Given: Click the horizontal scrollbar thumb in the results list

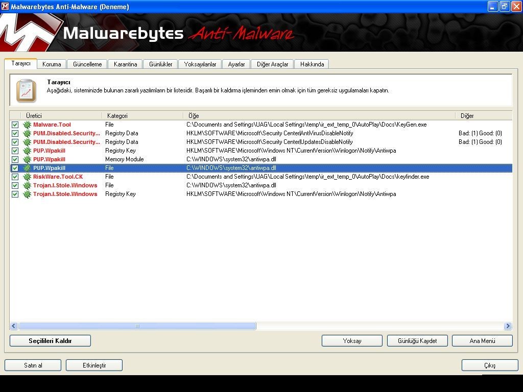Looking at the screenshot, I should tap(137, 326).
